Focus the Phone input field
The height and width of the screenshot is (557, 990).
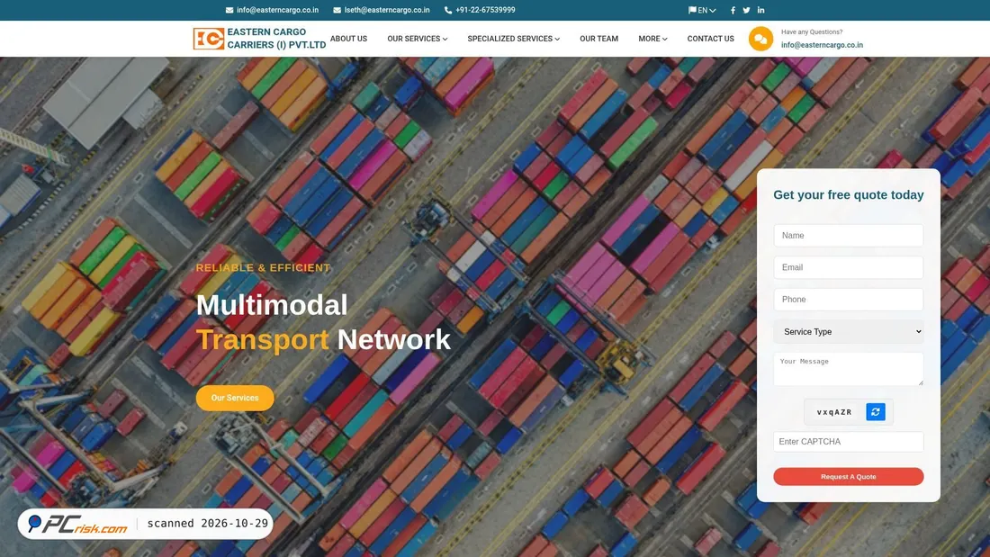click(849, 300)
